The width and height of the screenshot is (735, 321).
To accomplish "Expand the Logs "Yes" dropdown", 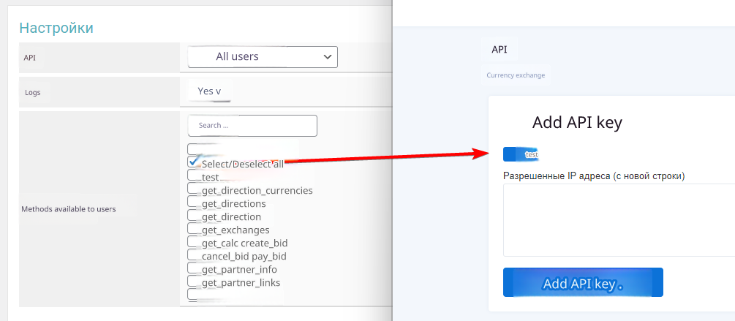I will click(x=208, y=91).
